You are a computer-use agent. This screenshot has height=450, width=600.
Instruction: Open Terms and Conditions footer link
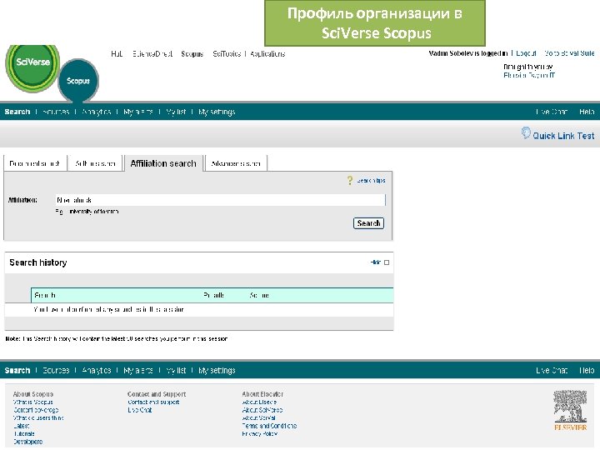tap(269, 426)
